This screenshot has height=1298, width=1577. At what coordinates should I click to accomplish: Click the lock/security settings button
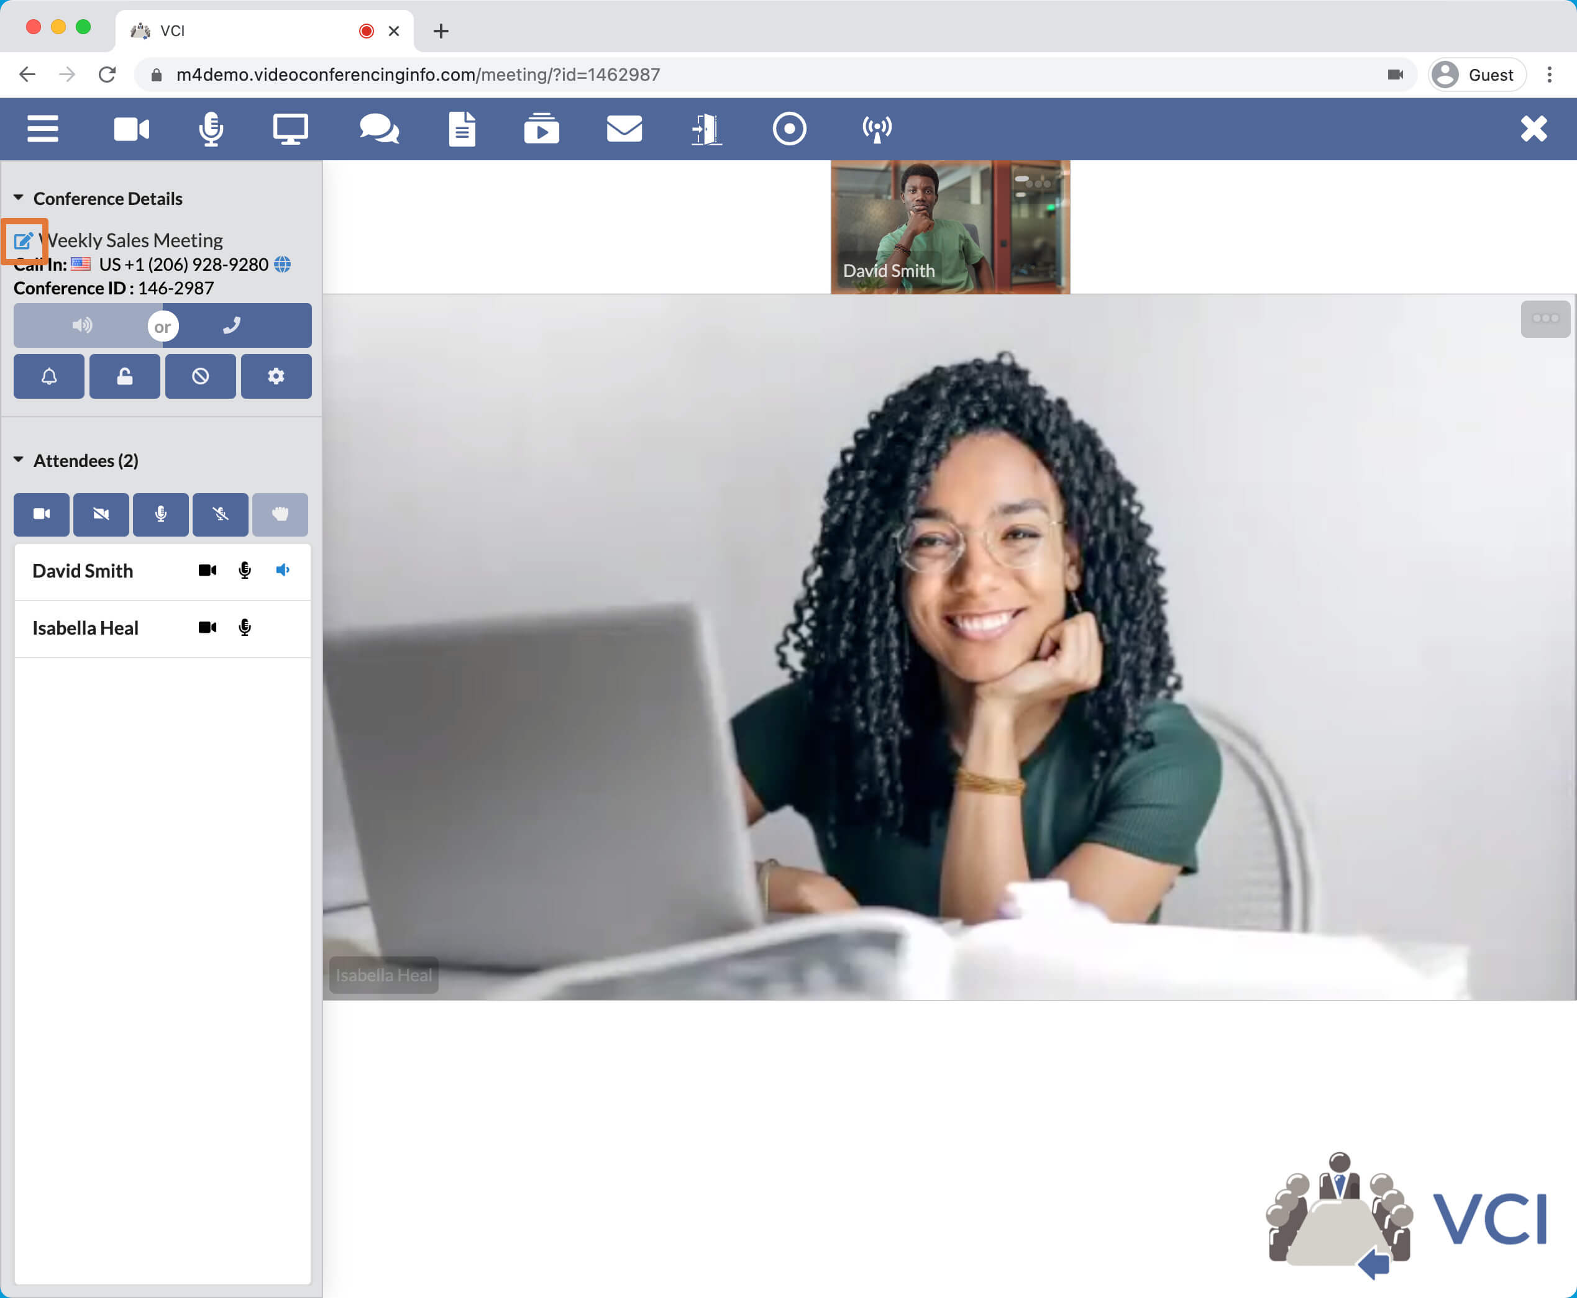click(124, 377)
